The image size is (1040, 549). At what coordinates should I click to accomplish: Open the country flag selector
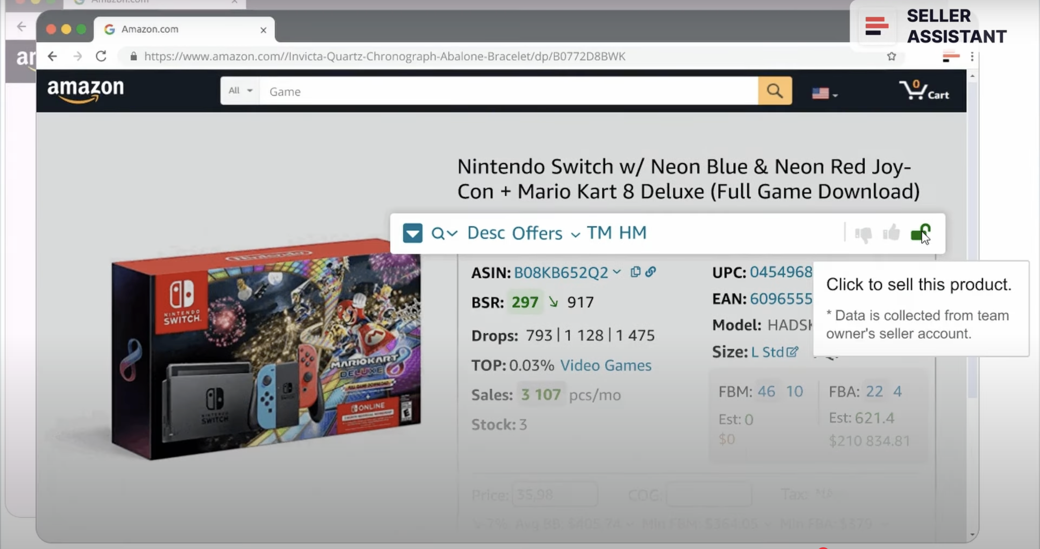[x=824, y=93]
